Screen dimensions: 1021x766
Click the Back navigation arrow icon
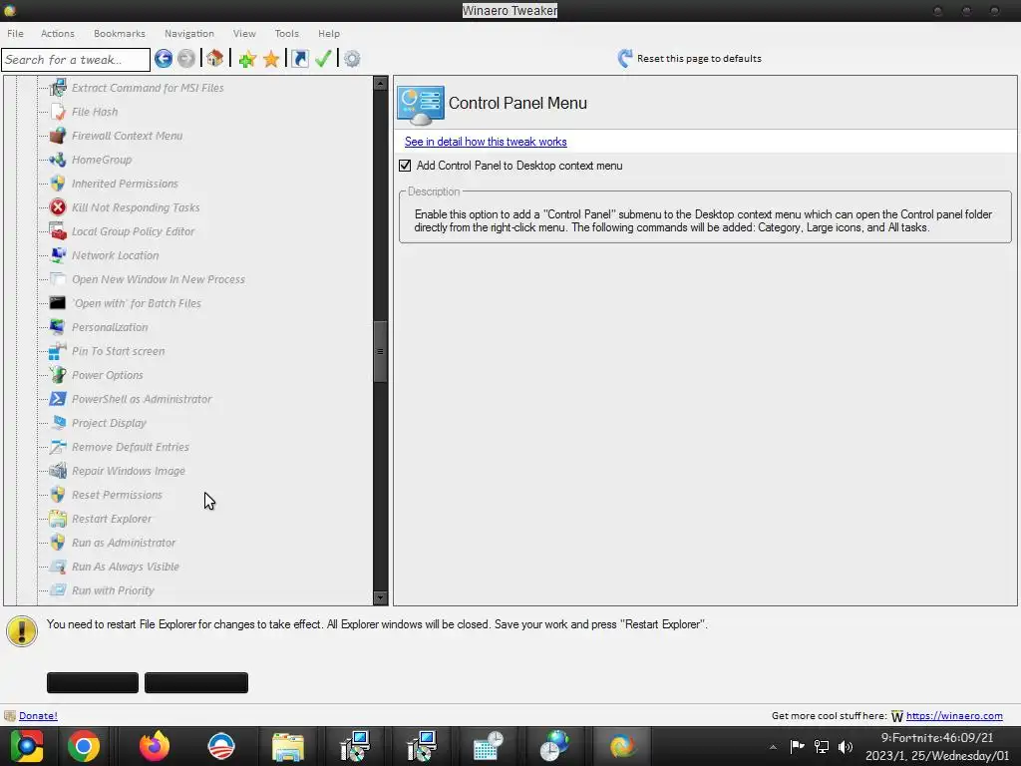[164, 59]
